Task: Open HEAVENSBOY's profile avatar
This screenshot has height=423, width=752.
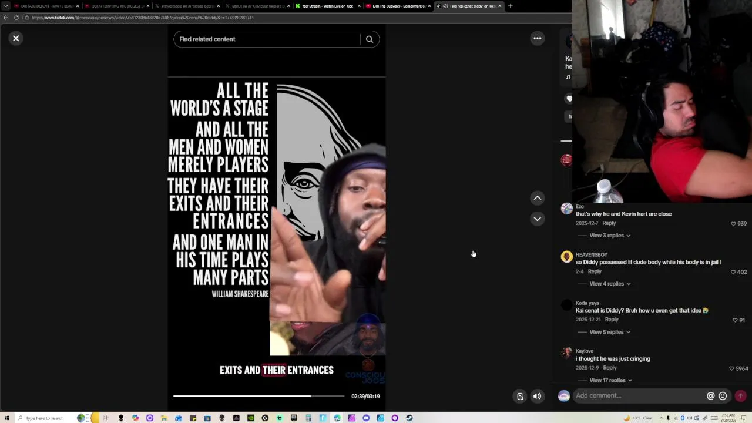Action: point(567,257)
